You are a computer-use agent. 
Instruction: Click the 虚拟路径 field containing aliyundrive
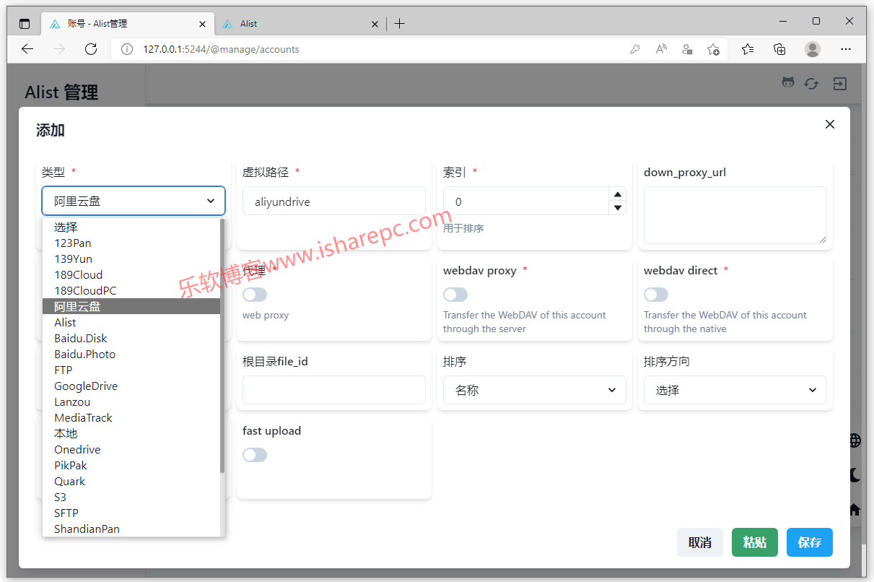coord(334,201)
